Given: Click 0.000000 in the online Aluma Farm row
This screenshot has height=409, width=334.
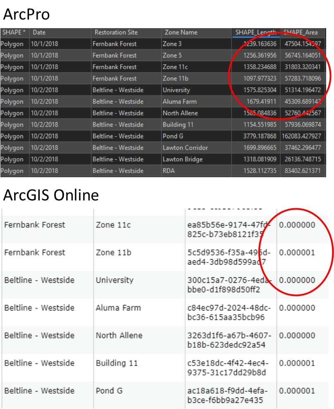Looking at the screenshot, I should pyautogui.click(x=297, y=308).
